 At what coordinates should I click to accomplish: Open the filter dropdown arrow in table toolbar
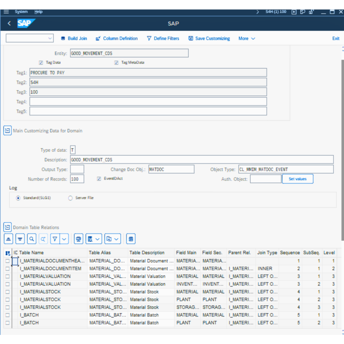point(64,239)
